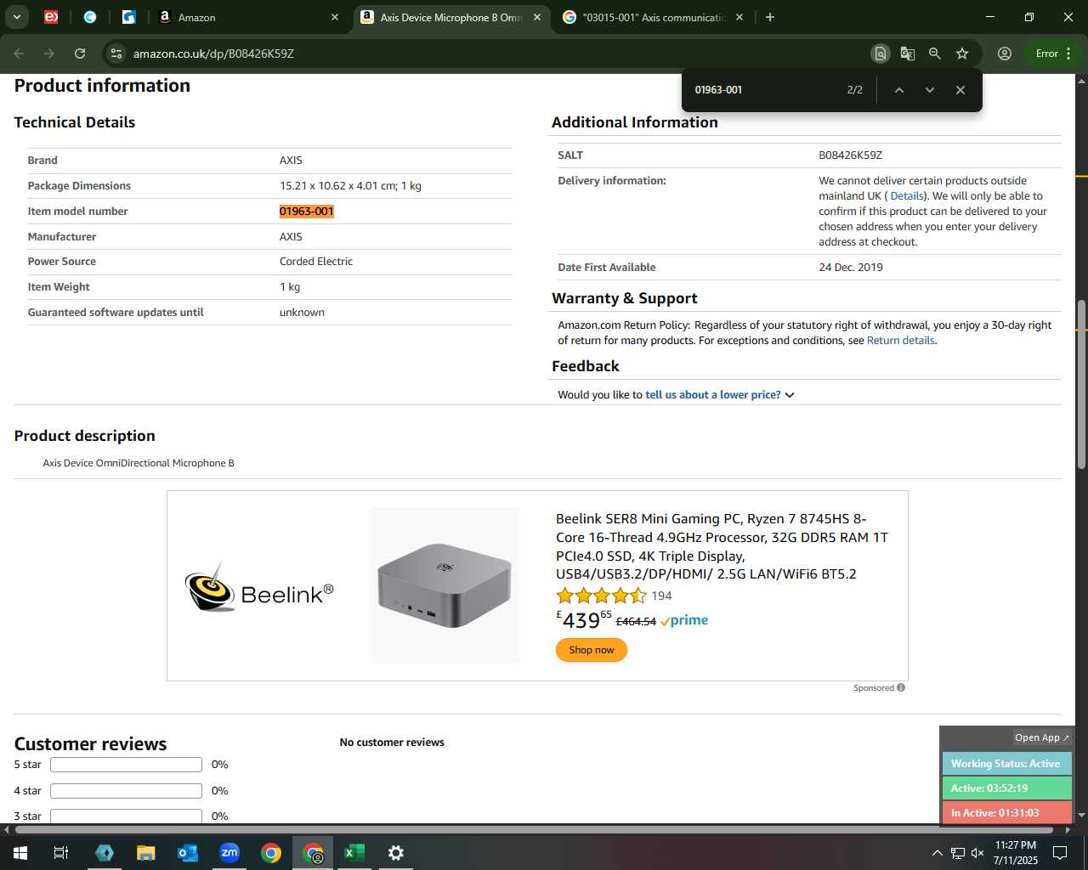
Task: Filter reviews by 4 star bar
Action: pyautogui.click(x=126, y=791)
